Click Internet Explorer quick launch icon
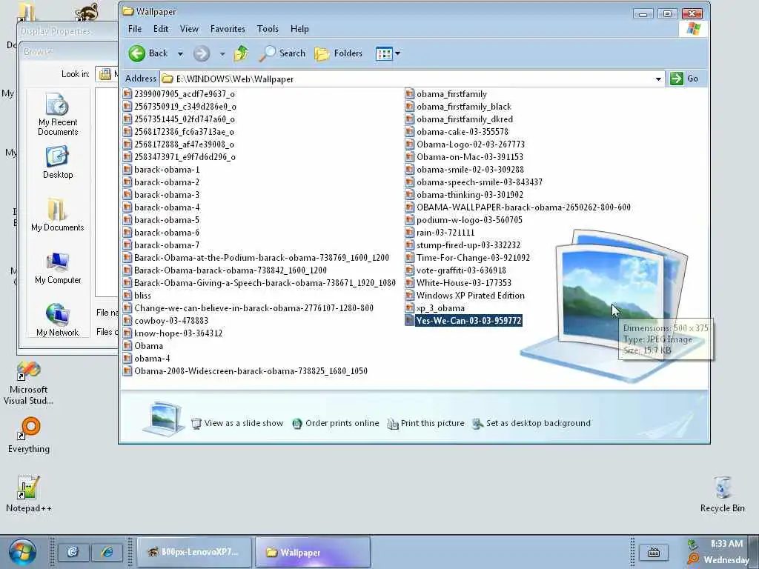The image size is (759, 569). (107, 552)
